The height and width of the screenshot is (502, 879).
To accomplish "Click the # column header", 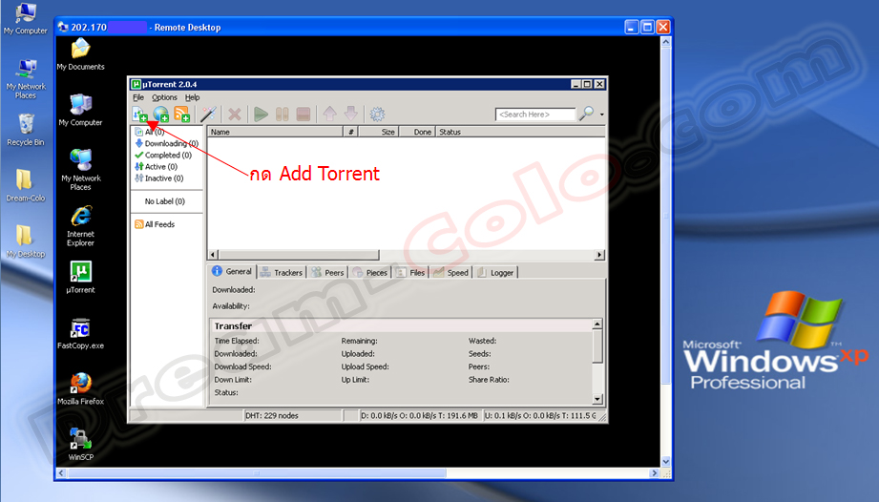I will coord(351,133).
